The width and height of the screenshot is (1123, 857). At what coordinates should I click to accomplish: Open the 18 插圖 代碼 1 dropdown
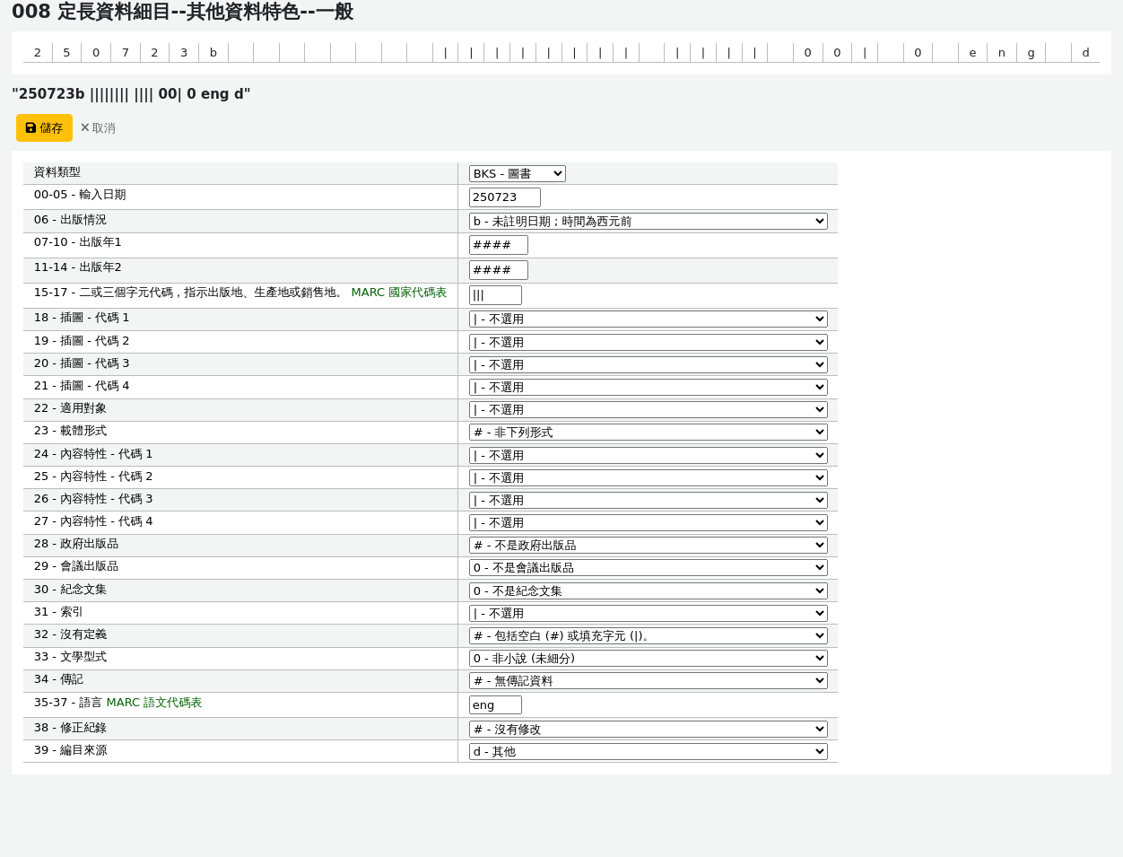click(649, 319)
